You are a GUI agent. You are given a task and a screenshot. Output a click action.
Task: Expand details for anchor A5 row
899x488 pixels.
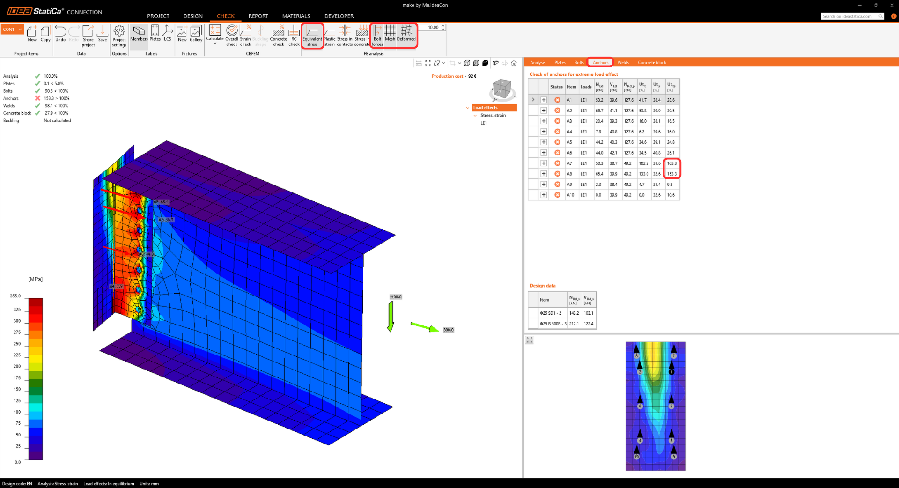coord(544,142)
